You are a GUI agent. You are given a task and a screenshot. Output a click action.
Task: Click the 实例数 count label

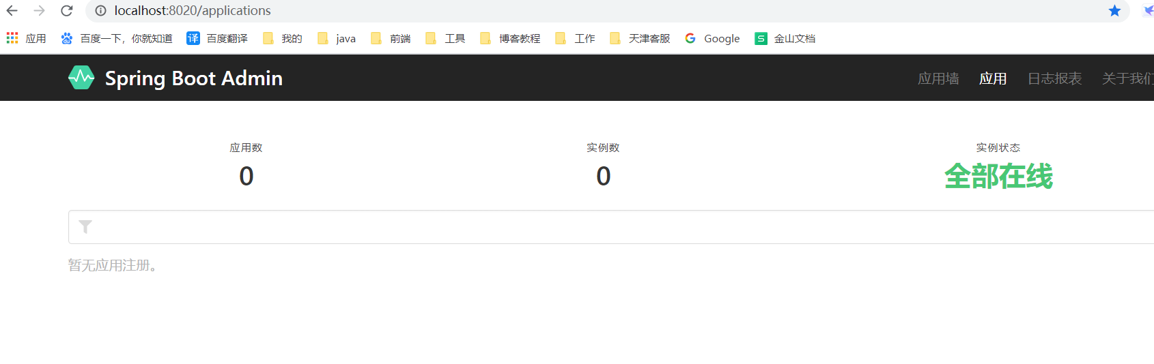[x=603, y=148]
